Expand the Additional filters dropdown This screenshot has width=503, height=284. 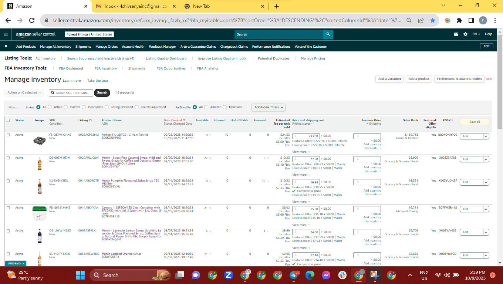(269, 107)
